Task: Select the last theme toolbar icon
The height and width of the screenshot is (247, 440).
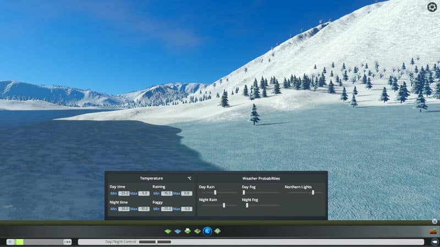Action: tap(218, 231)
